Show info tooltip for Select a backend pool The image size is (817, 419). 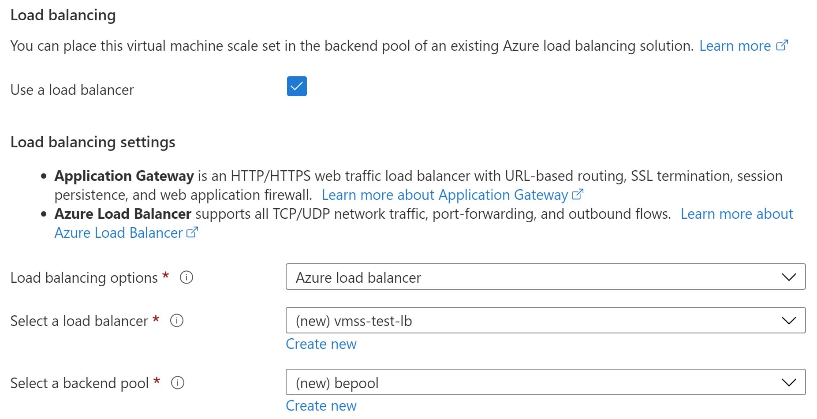click(178, 383)
